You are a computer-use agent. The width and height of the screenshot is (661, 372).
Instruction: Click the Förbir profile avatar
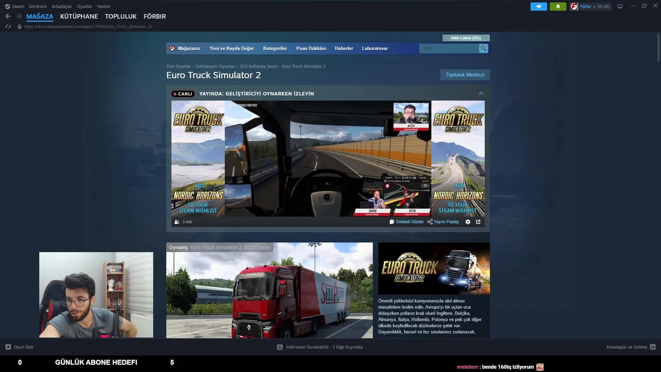click(574, 6)
